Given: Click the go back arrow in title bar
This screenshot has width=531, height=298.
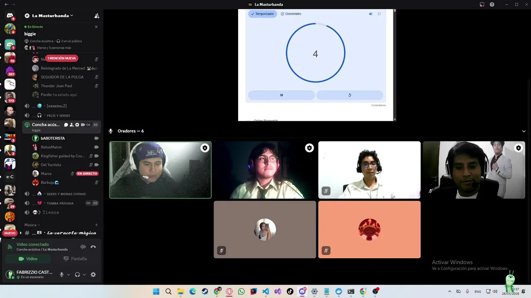Looking at the screenshot, I should pyautogui.click(x=6, y=4).
